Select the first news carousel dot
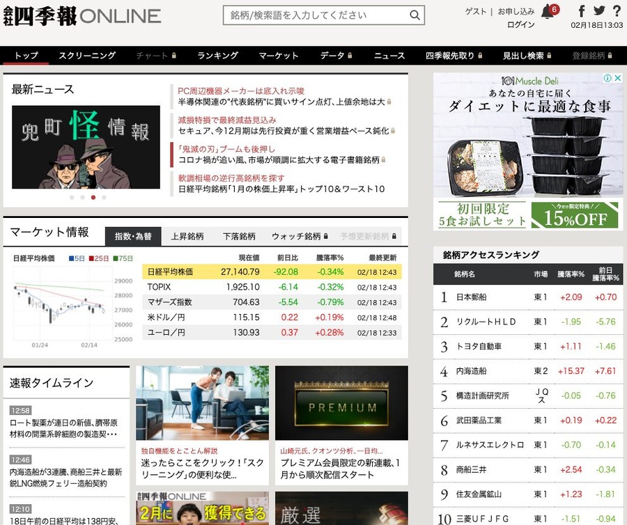Viewport: 627px width, 525px height. pos(72,197)
